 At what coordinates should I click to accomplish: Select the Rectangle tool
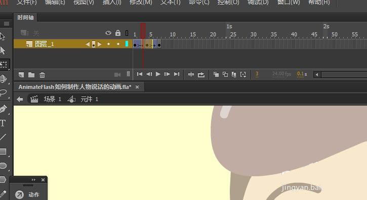(3, 152)
